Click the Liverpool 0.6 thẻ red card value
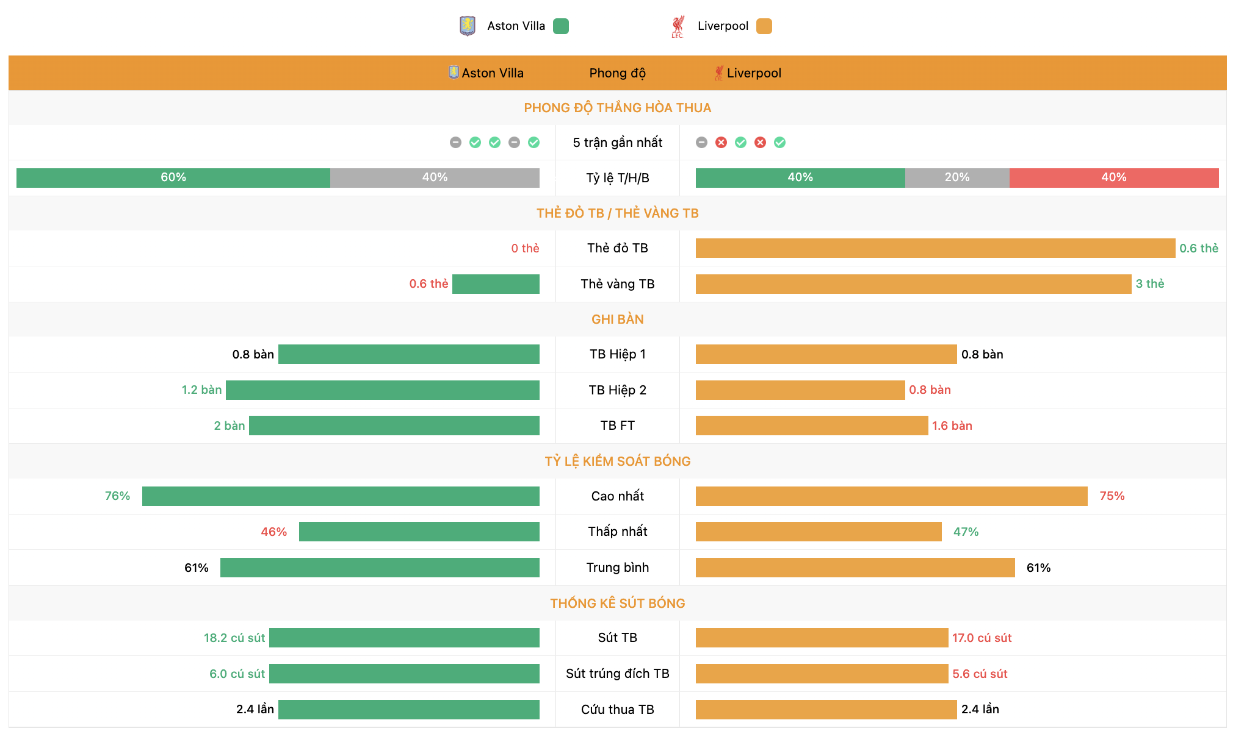 [x=1199, y=248]
